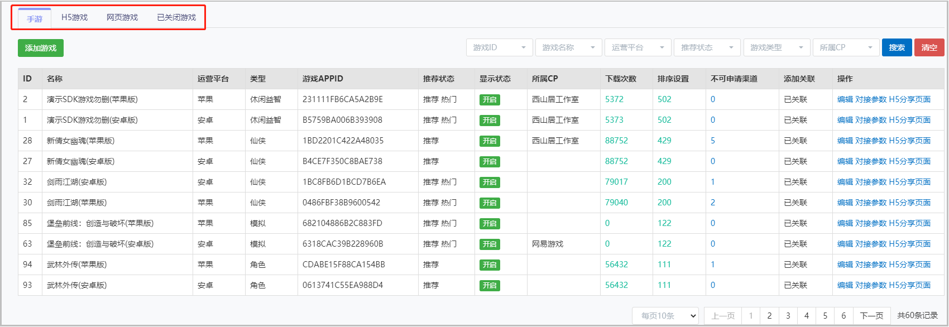Go to pagination page 3
Viewport: 949px width, 327px height.
click(788, 316)
